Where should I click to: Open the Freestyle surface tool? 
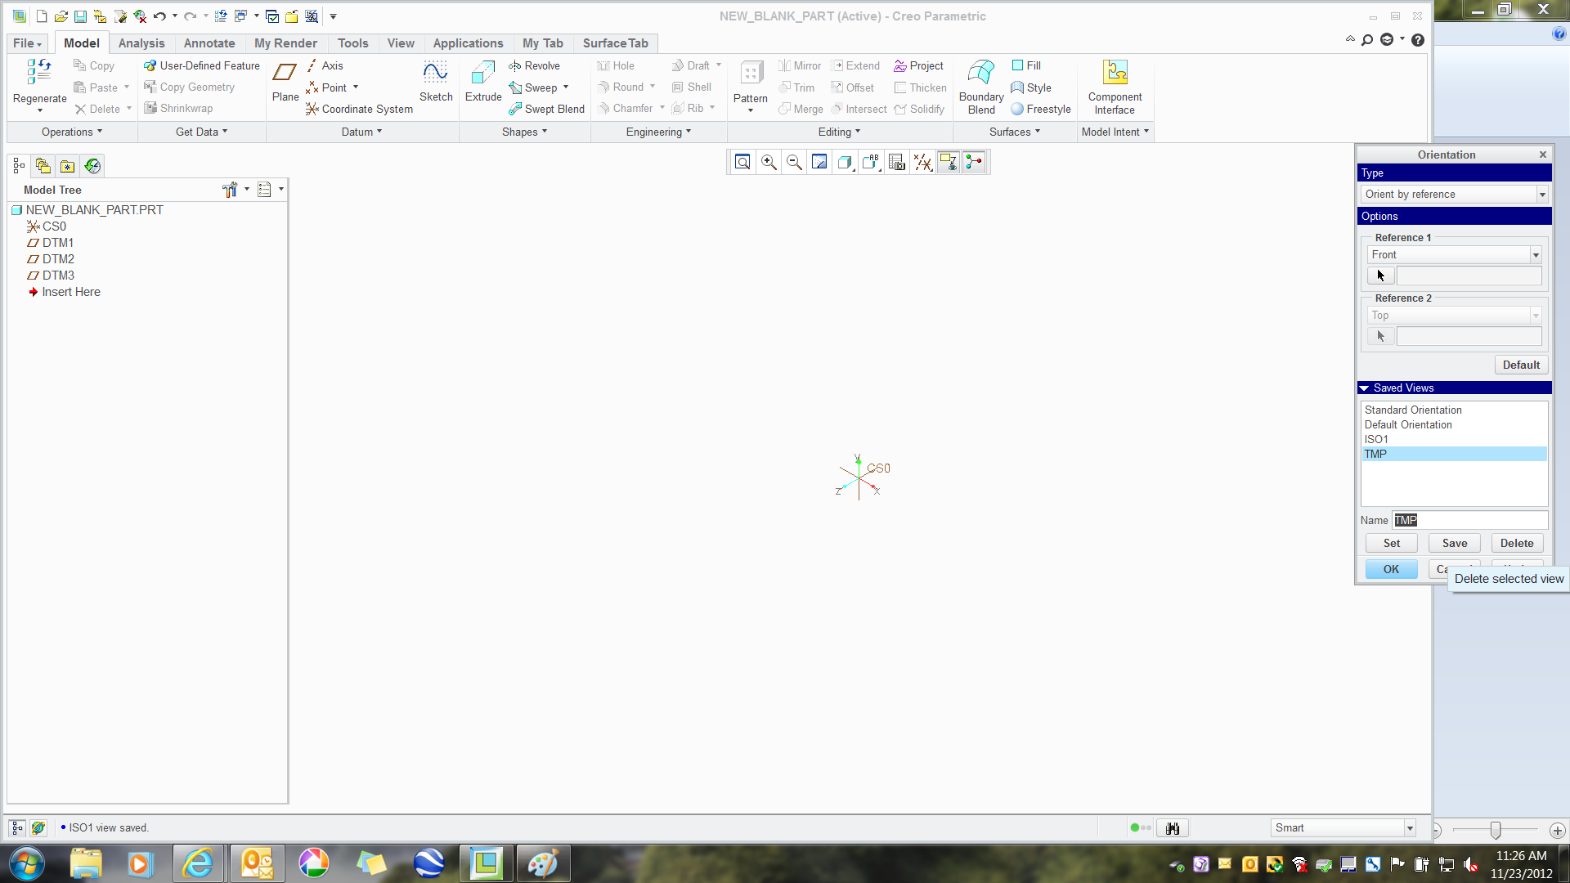1040,109
